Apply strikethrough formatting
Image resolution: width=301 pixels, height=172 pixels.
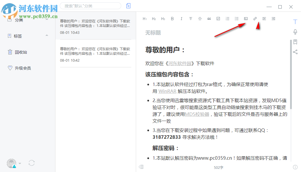[x=191, y=19]
